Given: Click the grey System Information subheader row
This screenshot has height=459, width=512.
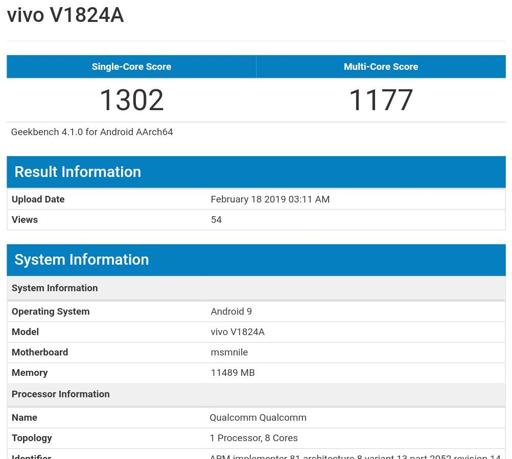Looking at the screenshot, I should click(257, 288).
